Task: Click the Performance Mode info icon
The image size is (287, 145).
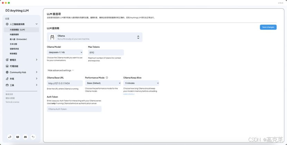Action: [107, 78]
